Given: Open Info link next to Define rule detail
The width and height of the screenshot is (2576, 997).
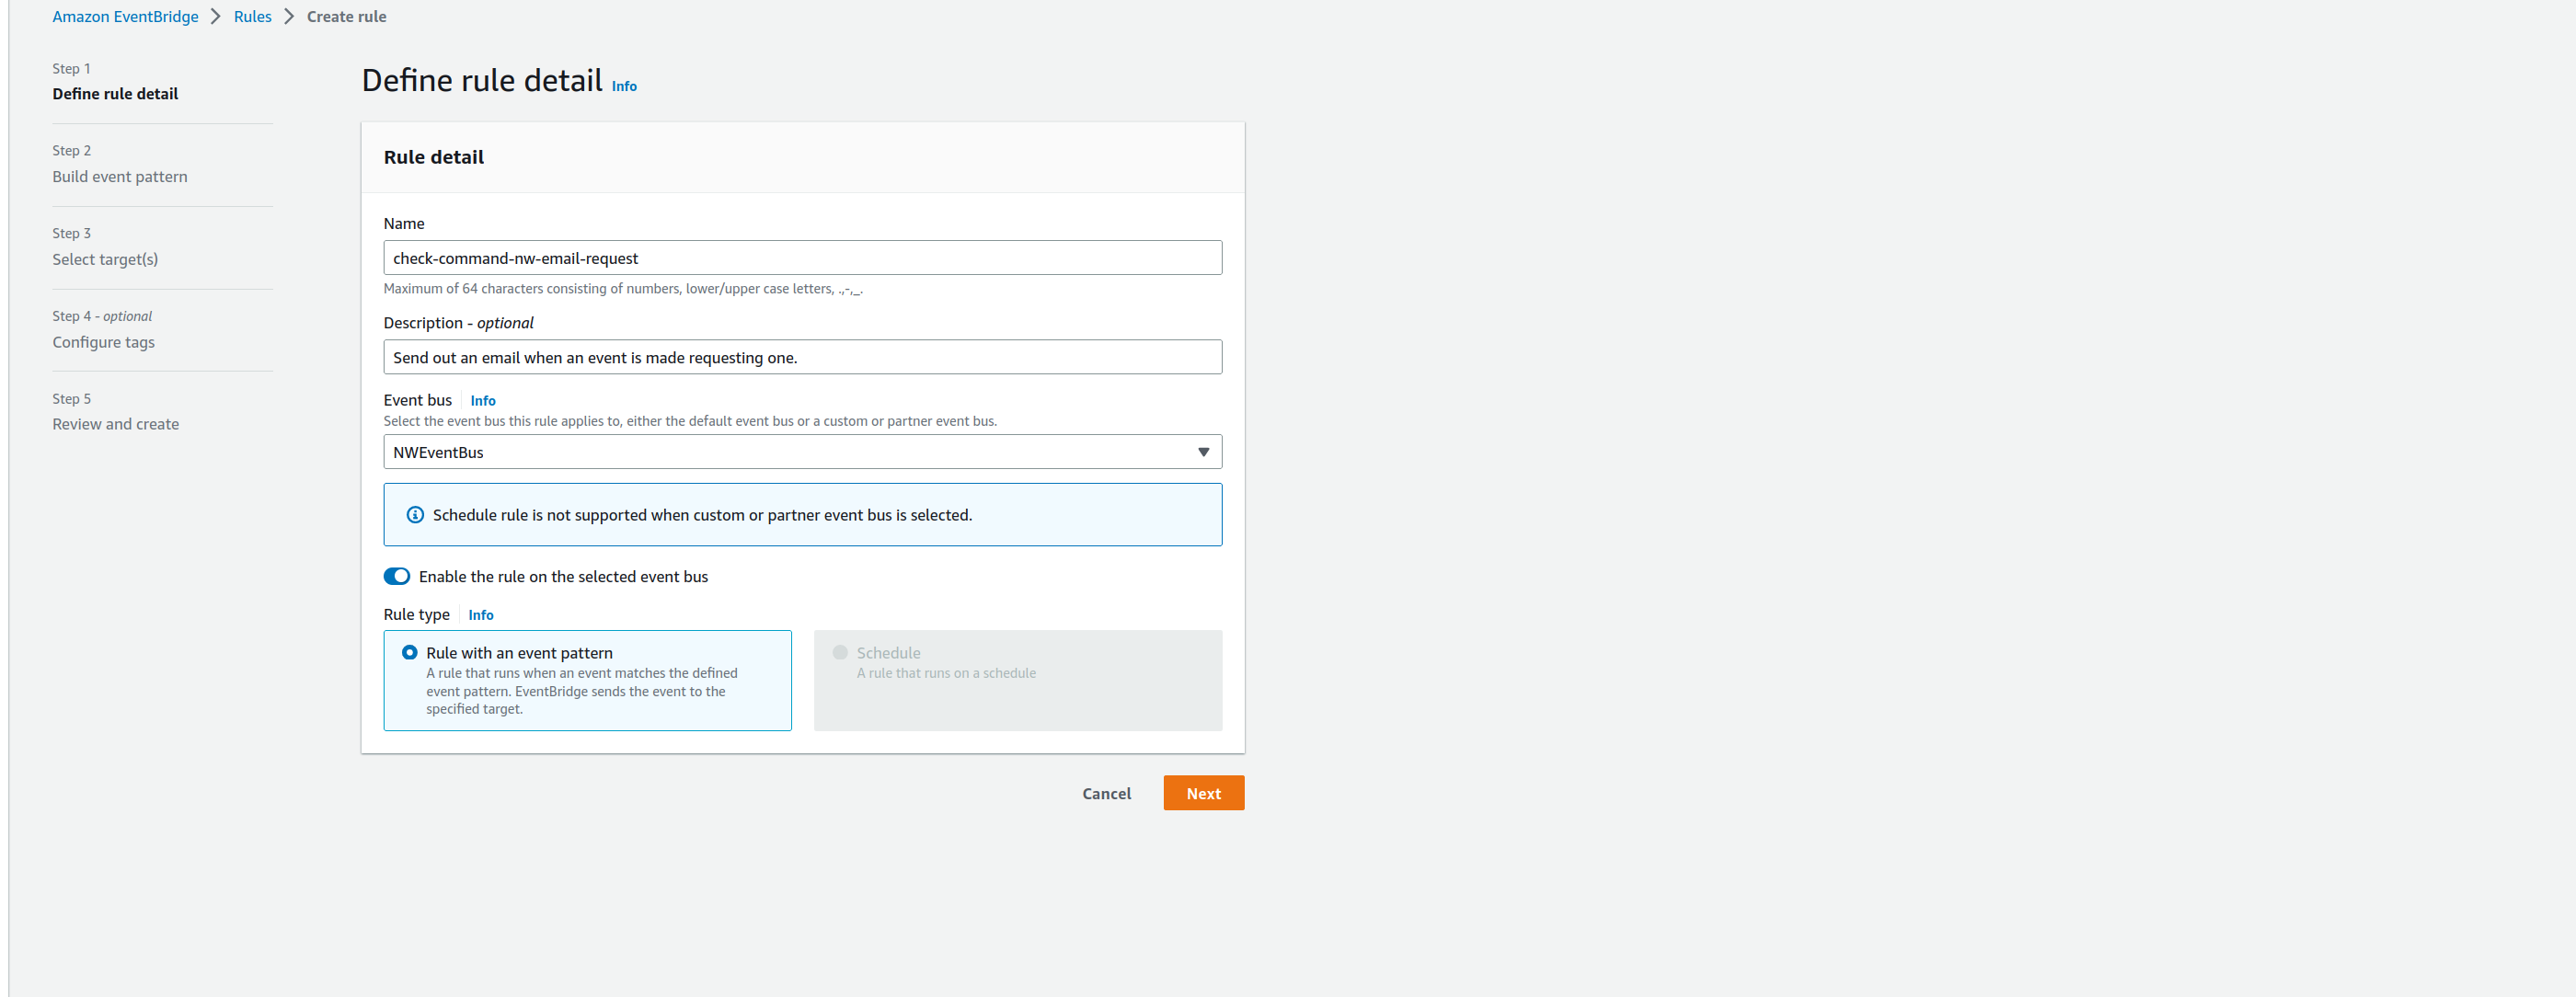Looking at the screenshot, I should (x=624, y=86).
